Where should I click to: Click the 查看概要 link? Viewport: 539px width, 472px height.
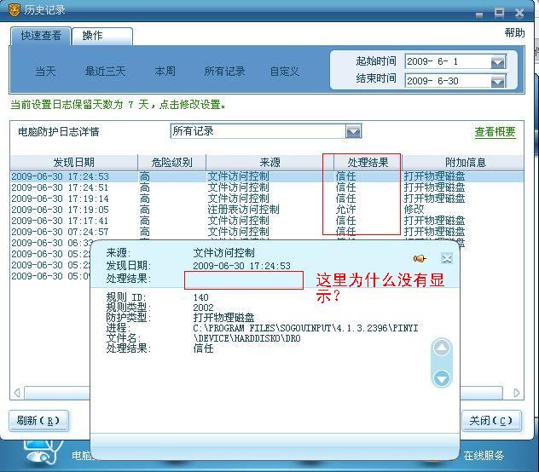coord(495,131)
